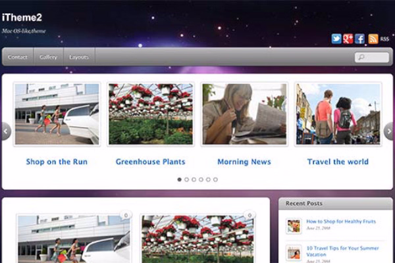
Task: Select the third slider pagination dot
Action: [x=194, y=179]
